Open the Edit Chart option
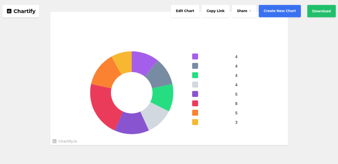The width and height of the screenshot is (338, 164). [x=185, y=11]
